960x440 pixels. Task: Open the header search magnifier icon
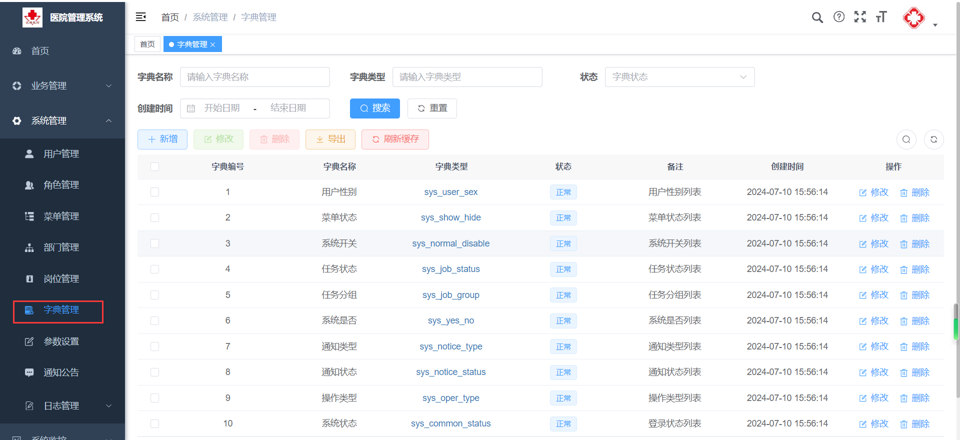click(x=817, y=17)
